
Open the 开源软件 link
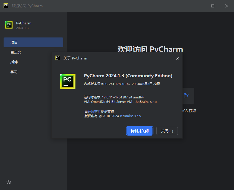point(94,112)
